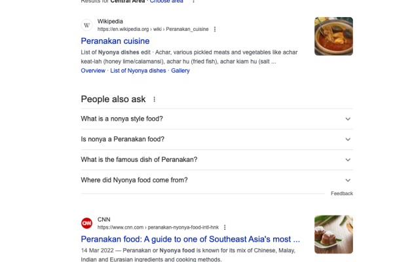Open the three-dot menu next to People also ask

point(155,100)
